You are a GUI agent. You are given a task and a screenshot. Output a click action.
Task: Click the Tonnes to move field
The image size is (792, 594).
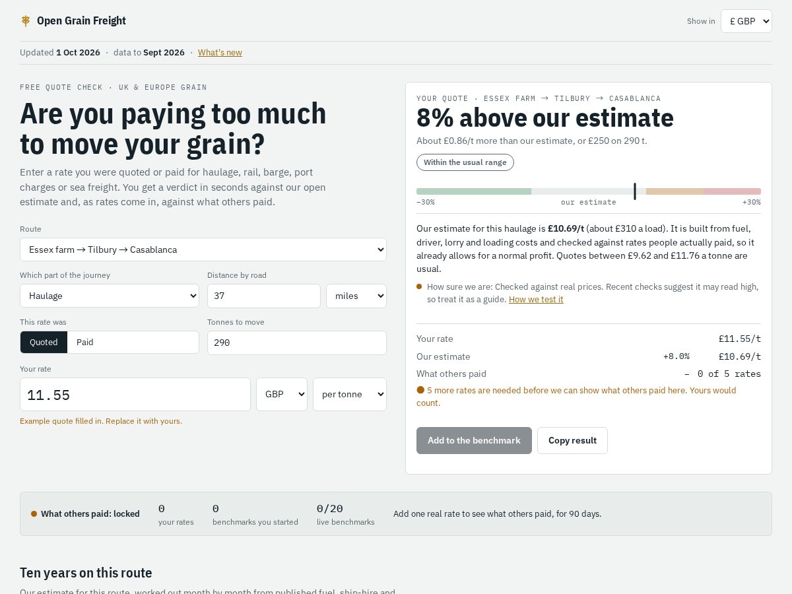click(297, 343)
